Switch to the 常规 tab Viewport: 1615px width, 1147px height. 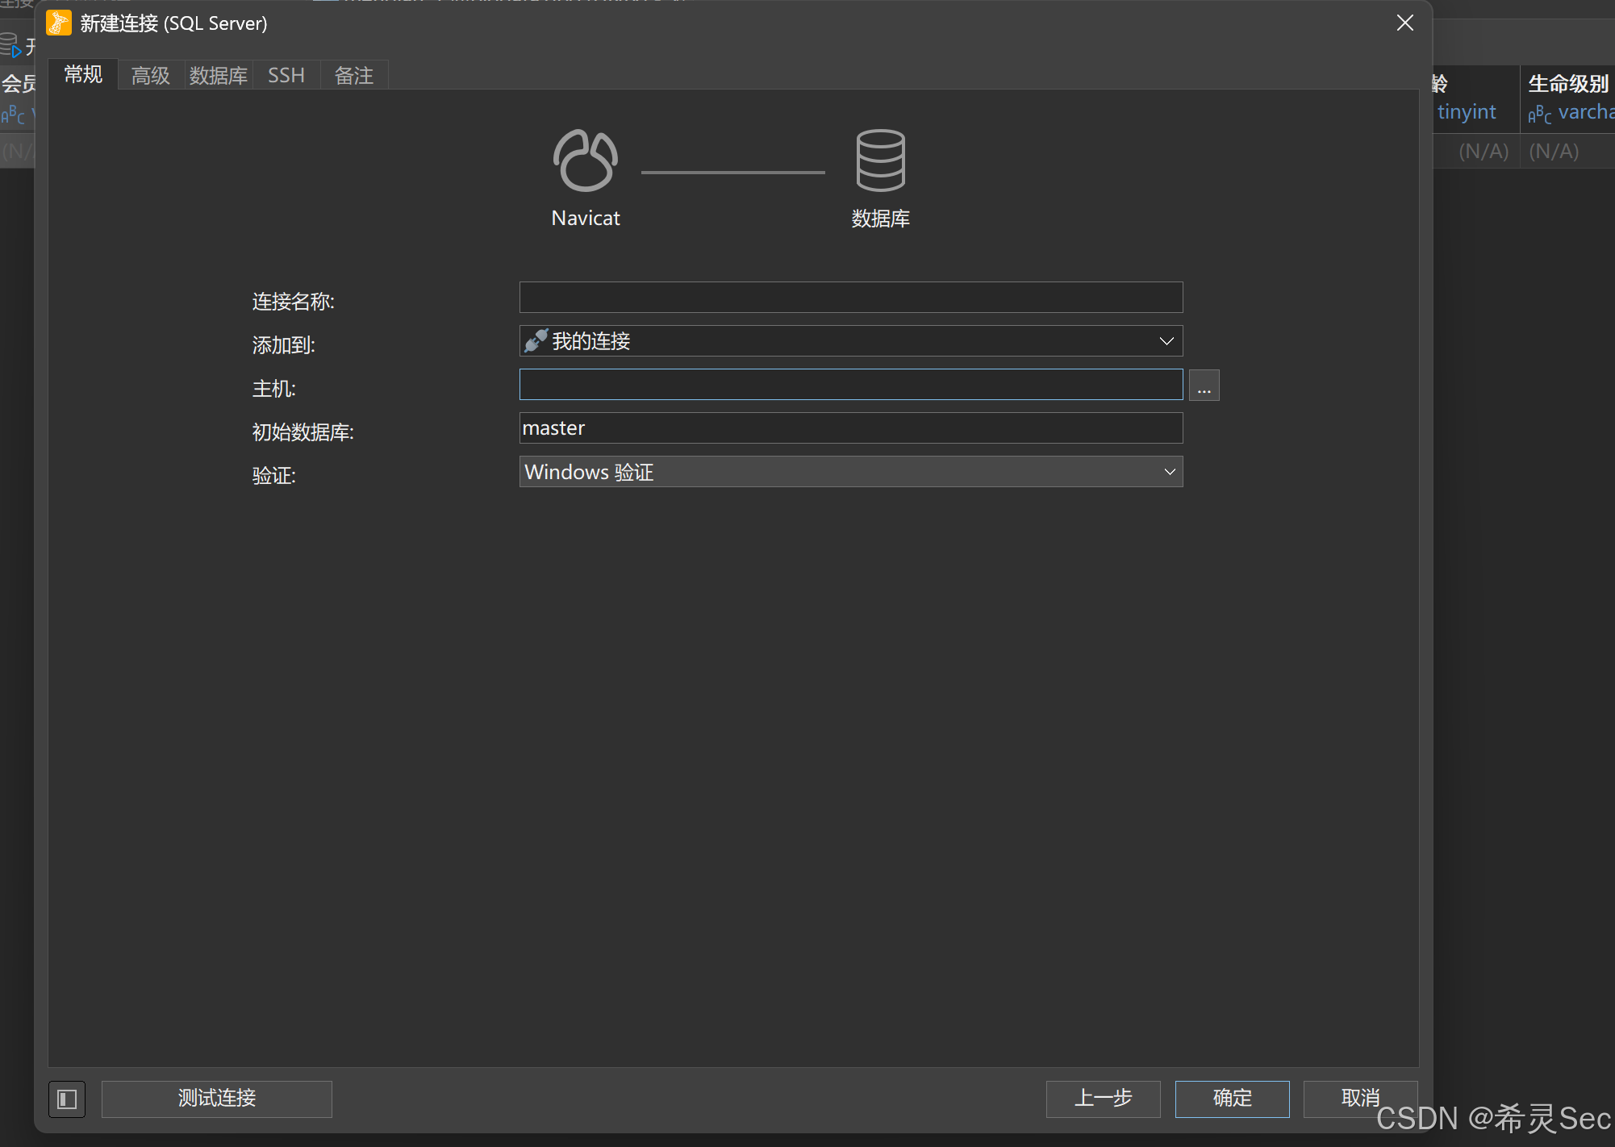[x=83, y=75]
